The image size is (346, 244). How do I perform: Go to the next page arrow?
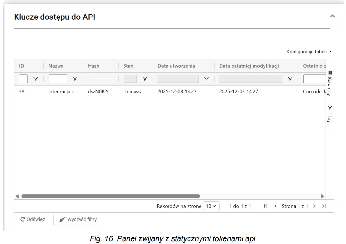314,206
